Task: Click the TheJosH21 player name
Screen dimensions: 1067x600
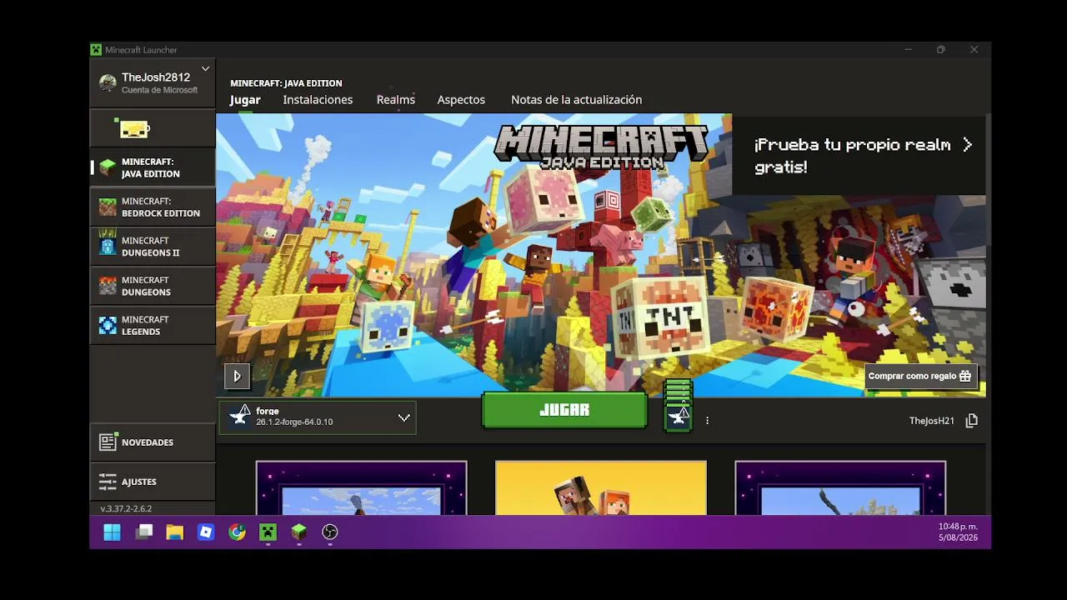Action: pyautogui.click(x=932, y=421)
